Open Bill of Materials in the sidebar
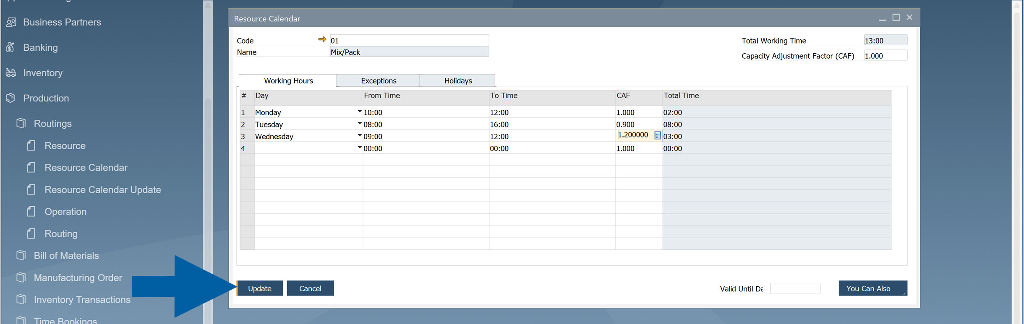The image size is (1024, 324). click(66, 255)
